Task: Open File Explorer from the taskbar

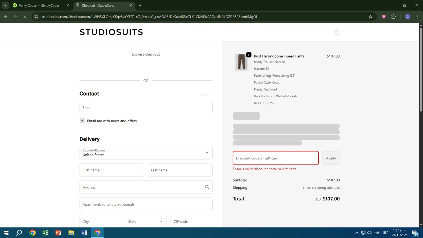Action: [71, 233]
